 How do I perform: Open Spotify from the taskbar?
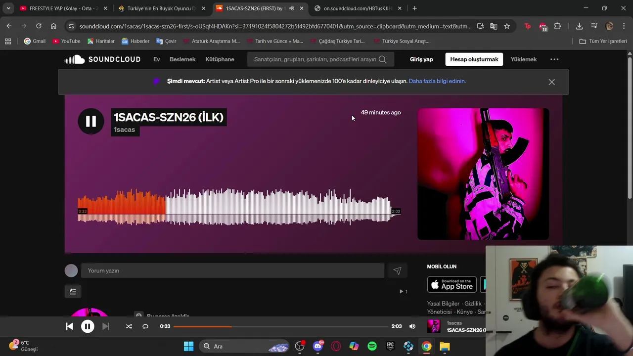(372, 346)
